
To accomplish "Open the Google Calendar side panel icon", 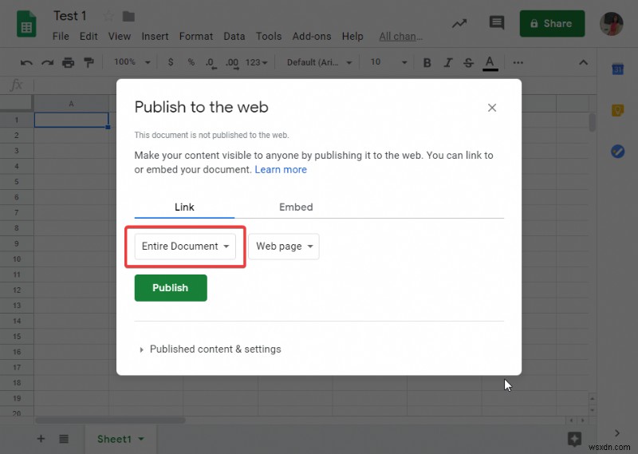I will [x=617, y=69].
